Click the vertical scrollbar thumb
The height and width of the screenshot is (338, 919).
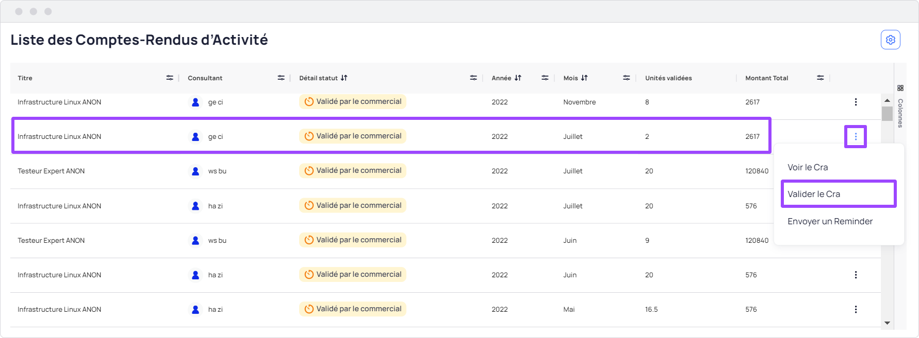[x=887, y=113]
